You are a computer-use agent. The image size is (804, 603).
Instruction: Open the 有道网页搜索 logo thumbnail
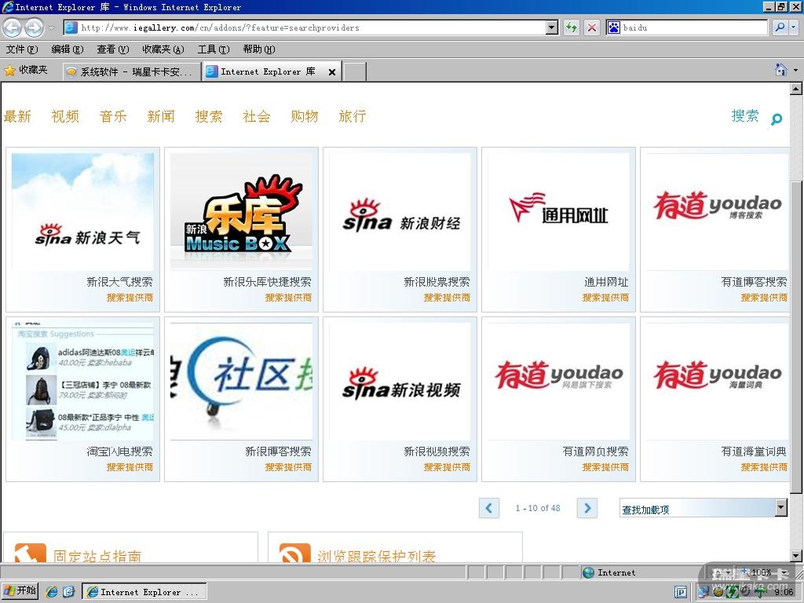(558, 382)
